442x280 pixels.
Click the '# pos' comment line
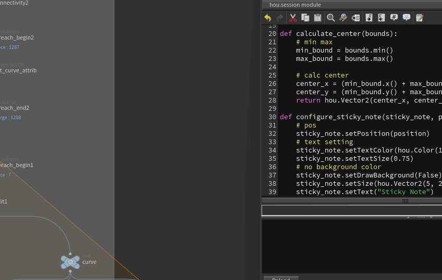306,125
